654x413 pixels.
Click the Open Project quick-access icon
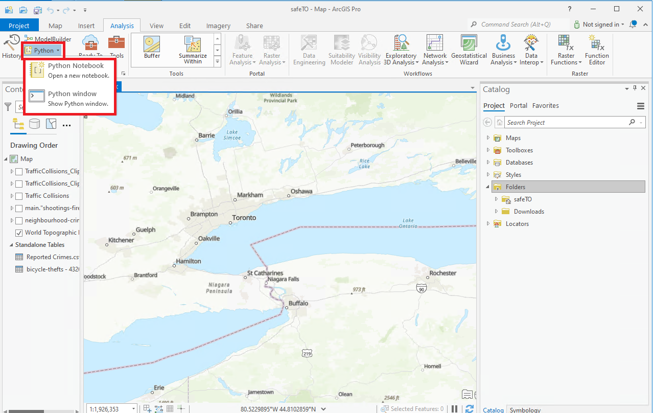(x=24, y=10)
